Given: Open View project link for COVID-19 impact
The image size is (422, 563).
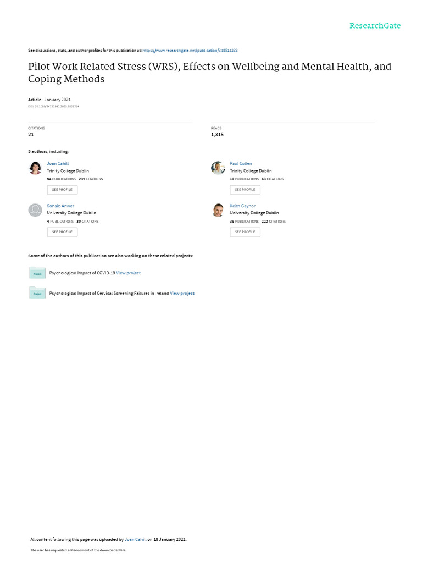Looking at the screenshot, I should coord(129,273).
